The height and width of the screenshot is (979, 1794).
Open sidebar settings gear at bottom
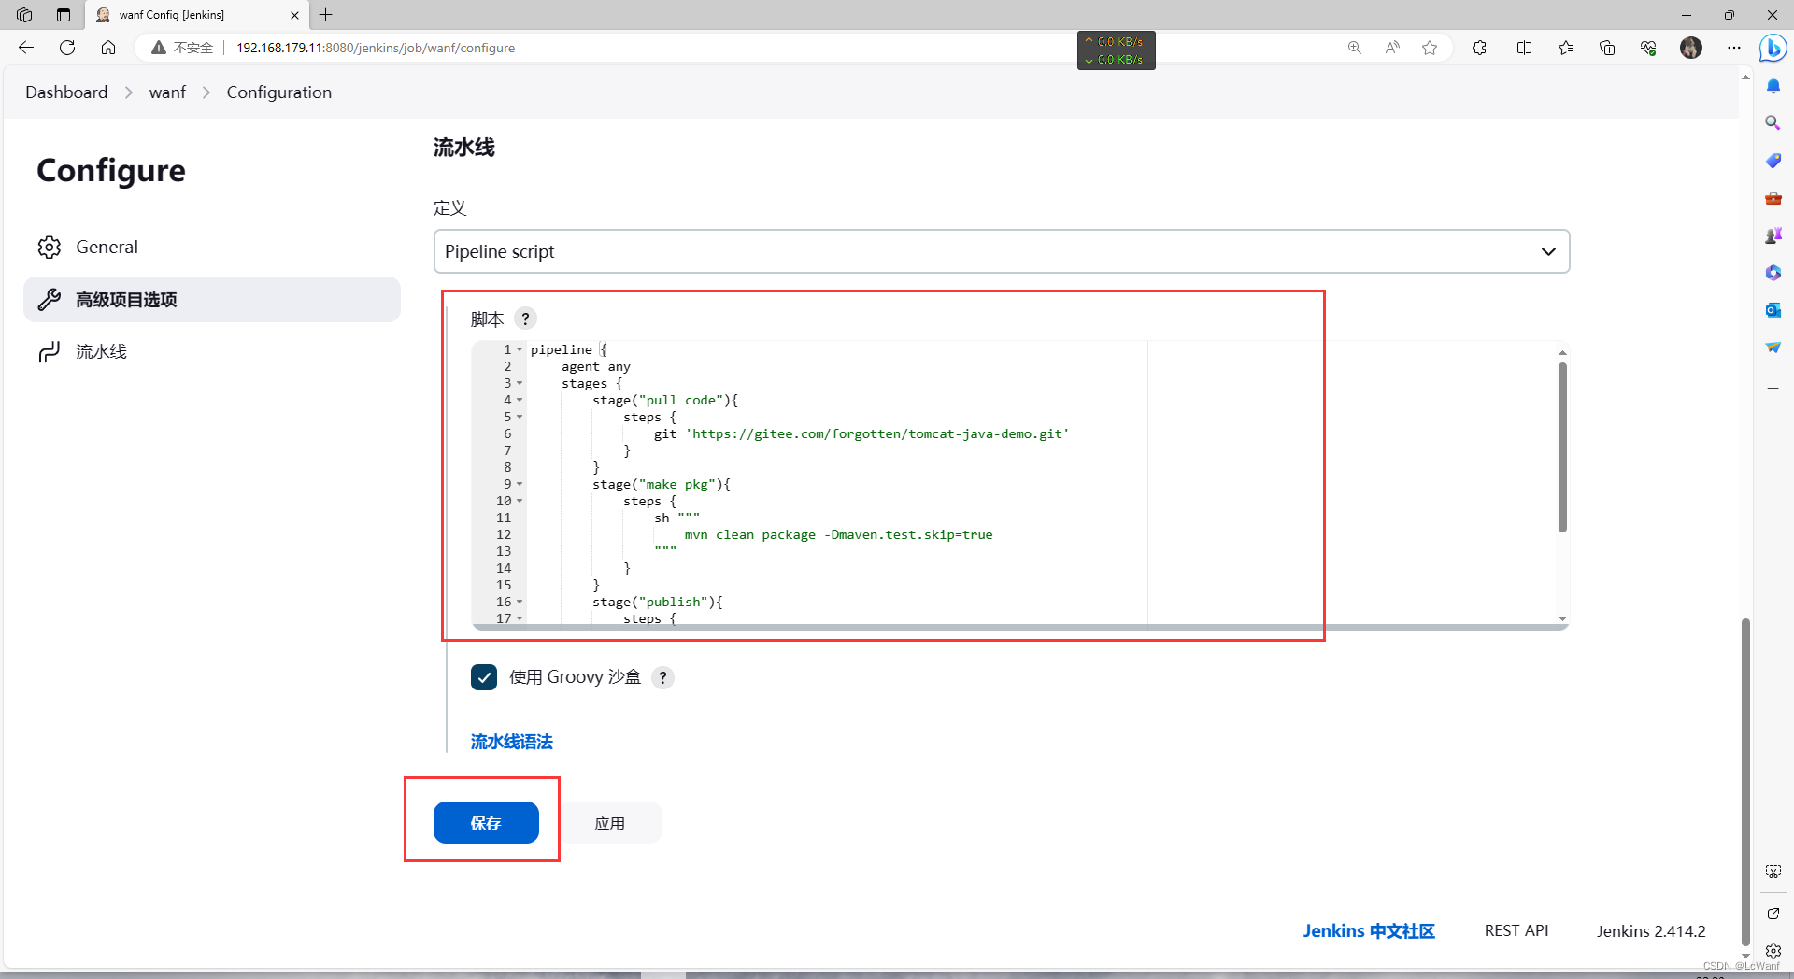pyautogui.click(x=1773, y=951)
